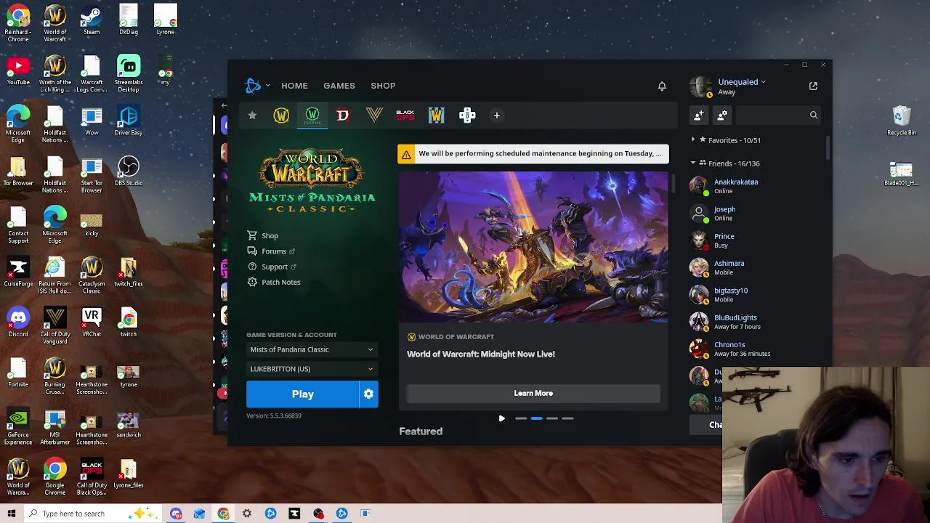
Task: Collapse the Friends - 16/136 group
Action: [x=727, y=163]
